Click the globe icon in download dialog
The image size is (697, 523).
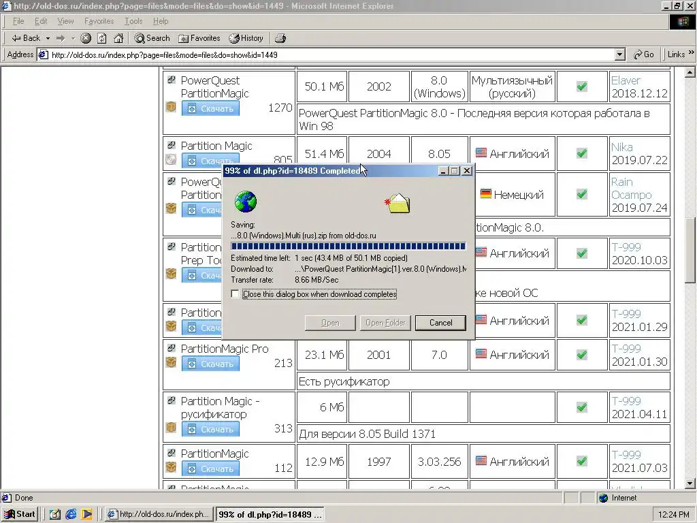coord(246,202)
